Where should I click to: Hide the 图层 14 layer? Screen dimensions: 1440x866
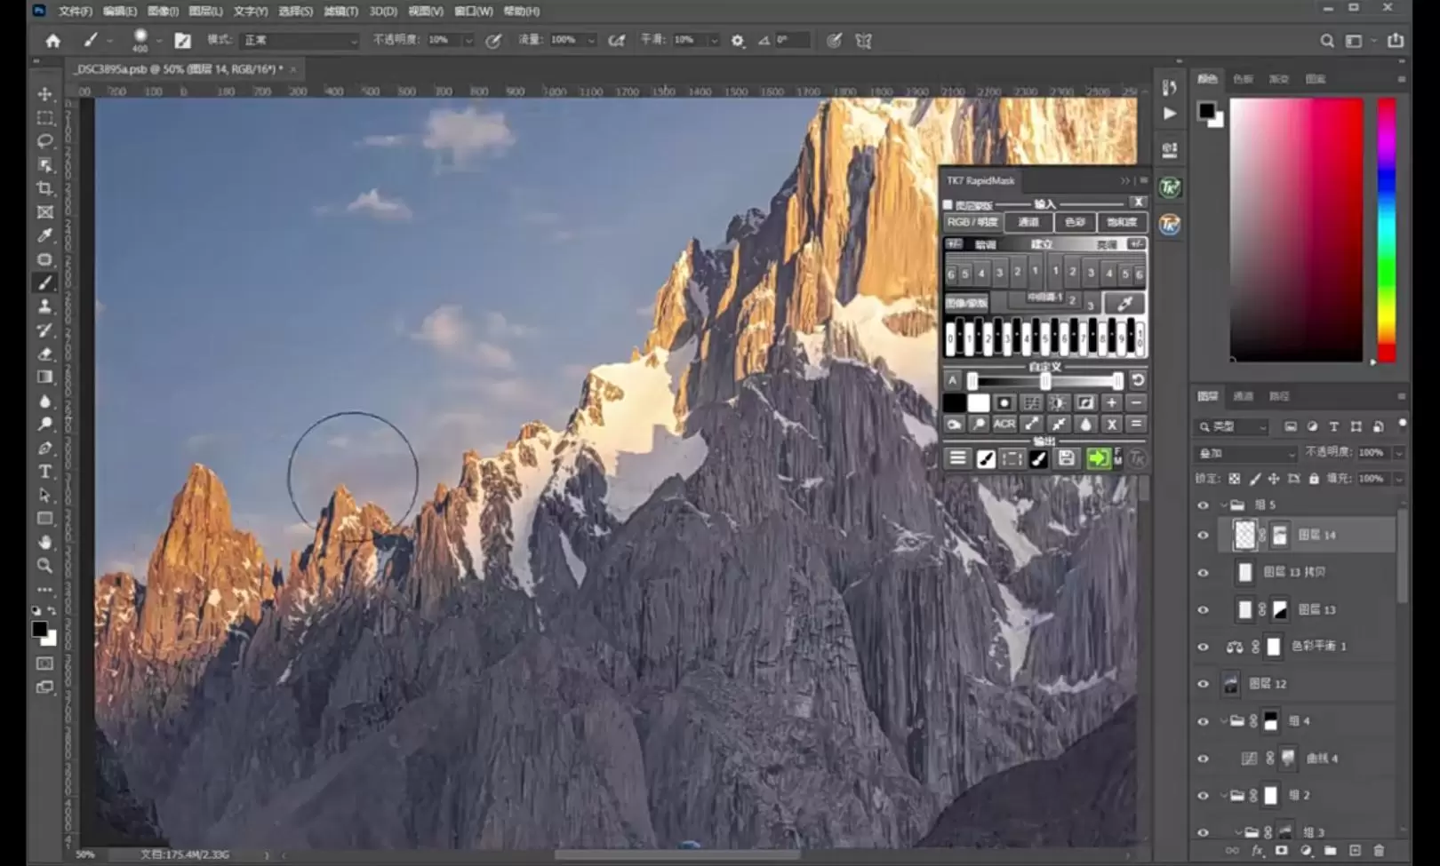point(1203,536)
